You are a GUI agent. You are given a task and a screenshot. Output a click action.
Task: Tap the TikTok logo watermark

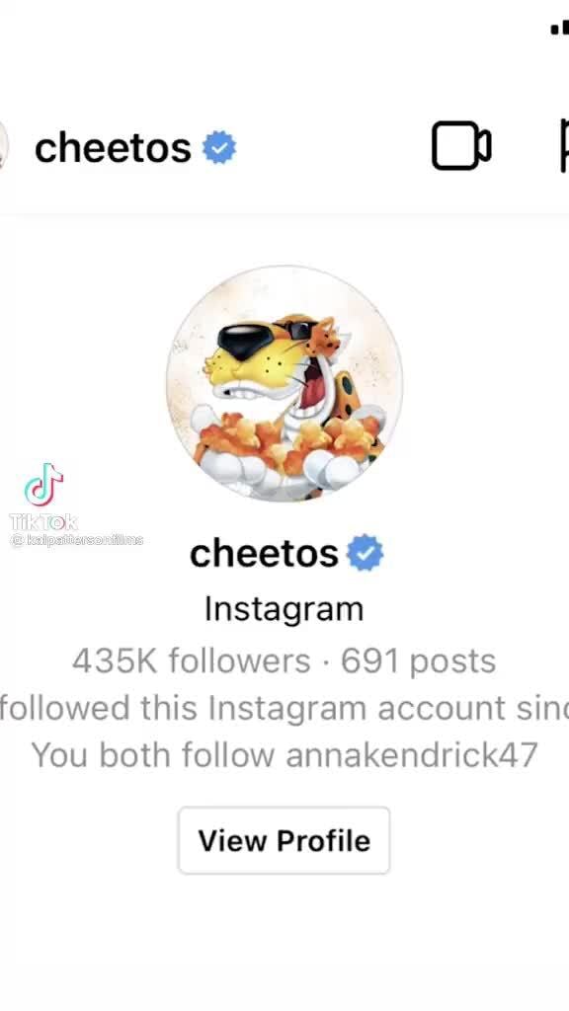tap(43, 485)
